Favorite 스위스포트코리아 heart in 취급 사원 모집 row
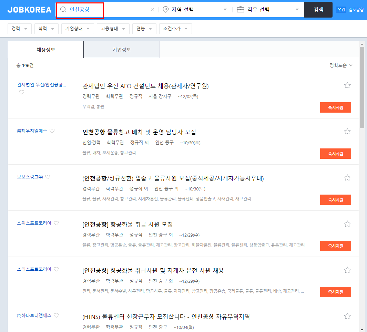Screen dimensions: 367x332 click(x=56, y=223)
